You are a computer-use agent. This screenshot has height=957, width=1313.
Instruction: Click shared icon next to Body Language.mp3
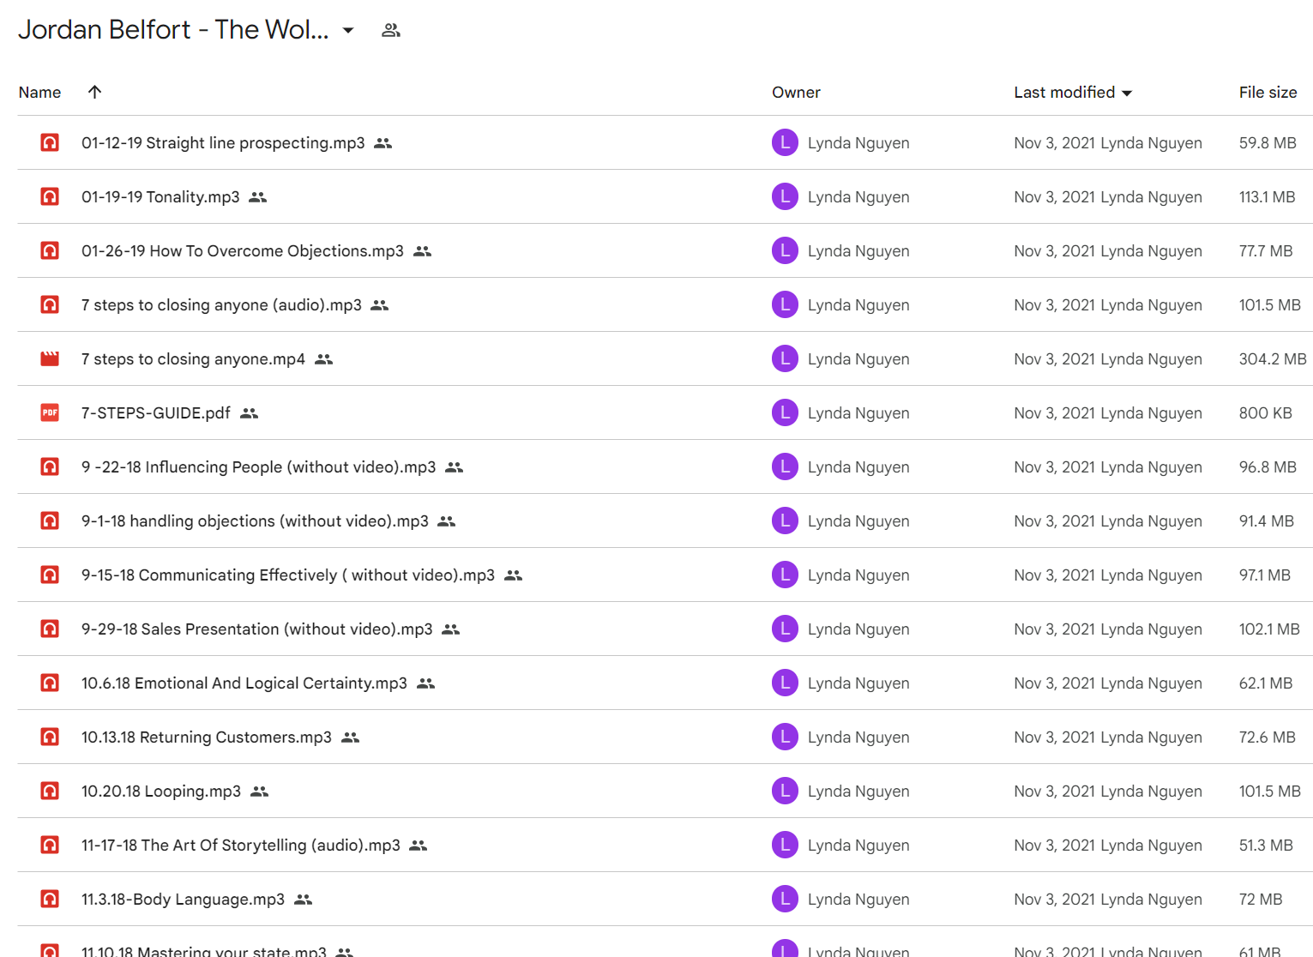(x=303, y=900)
